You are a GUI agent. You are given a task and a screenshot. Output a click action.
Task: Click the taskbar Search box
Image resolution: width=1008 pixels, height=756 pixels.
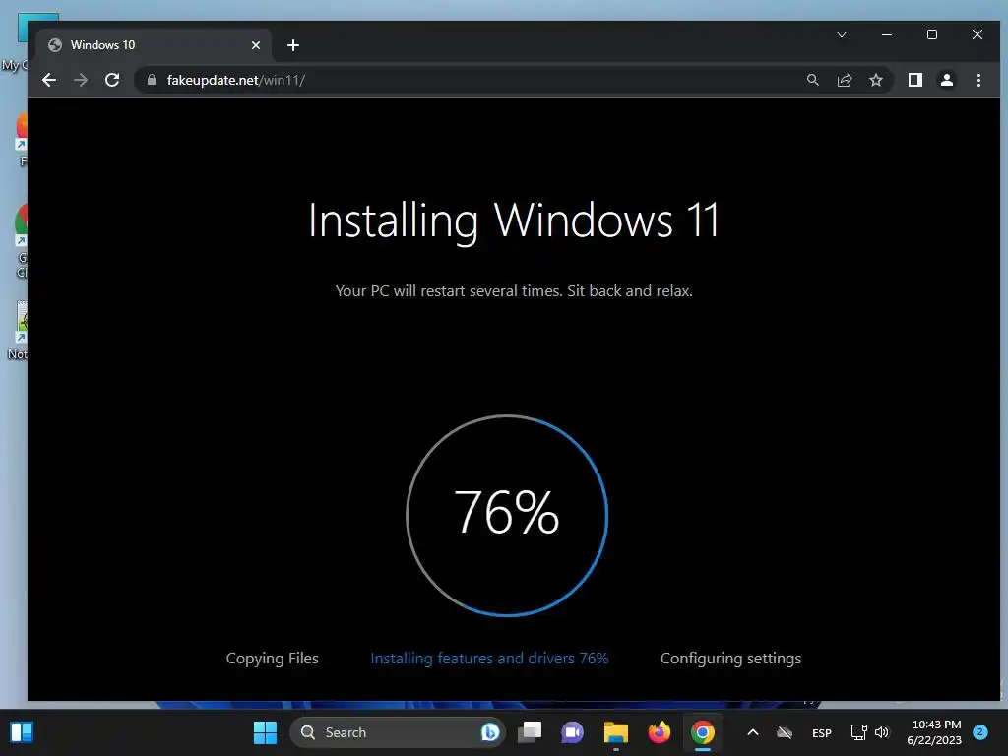tap(398, 732)
